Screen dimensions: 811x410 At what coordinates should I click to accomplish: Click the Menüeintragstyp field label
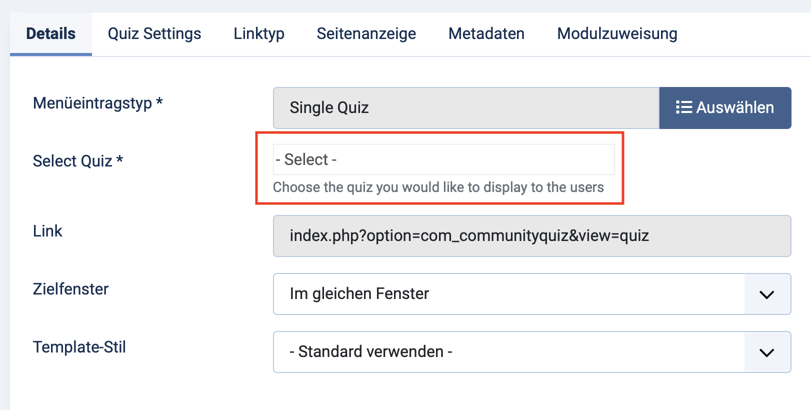coord(98,103)
